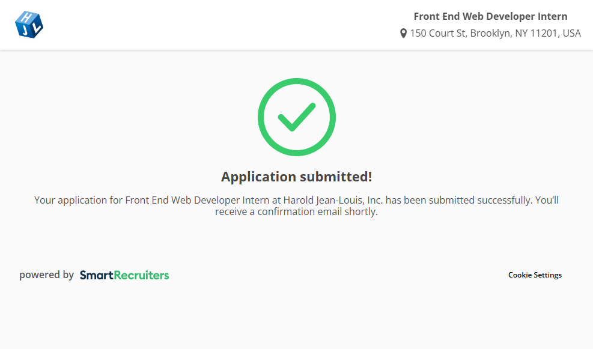This screenshot has height=349, width=593.
Task: Click the "Application submitted!" heading
Action: point(297,177)
